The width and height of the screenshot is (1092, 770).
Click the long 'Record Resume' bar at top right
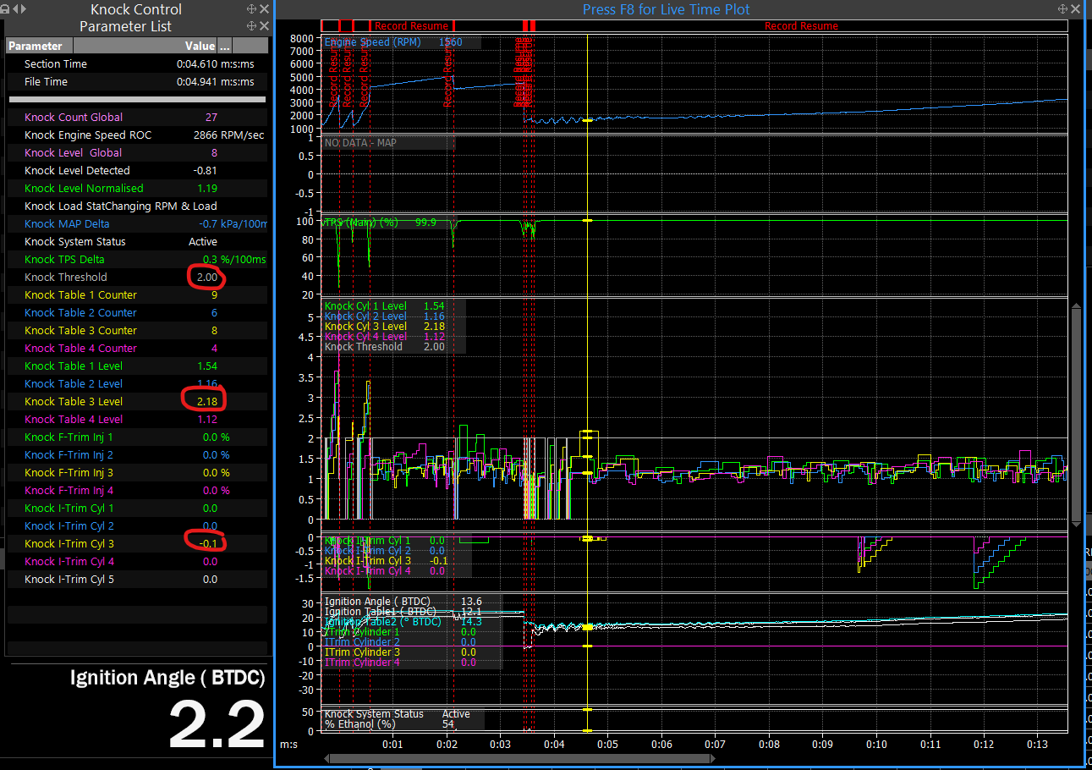click(801, 26)
